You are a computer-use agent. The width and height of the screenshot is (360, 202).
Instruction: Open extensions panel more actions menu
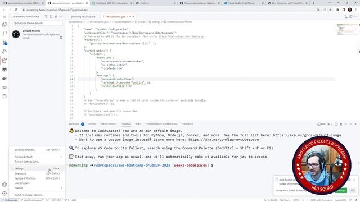61,17
